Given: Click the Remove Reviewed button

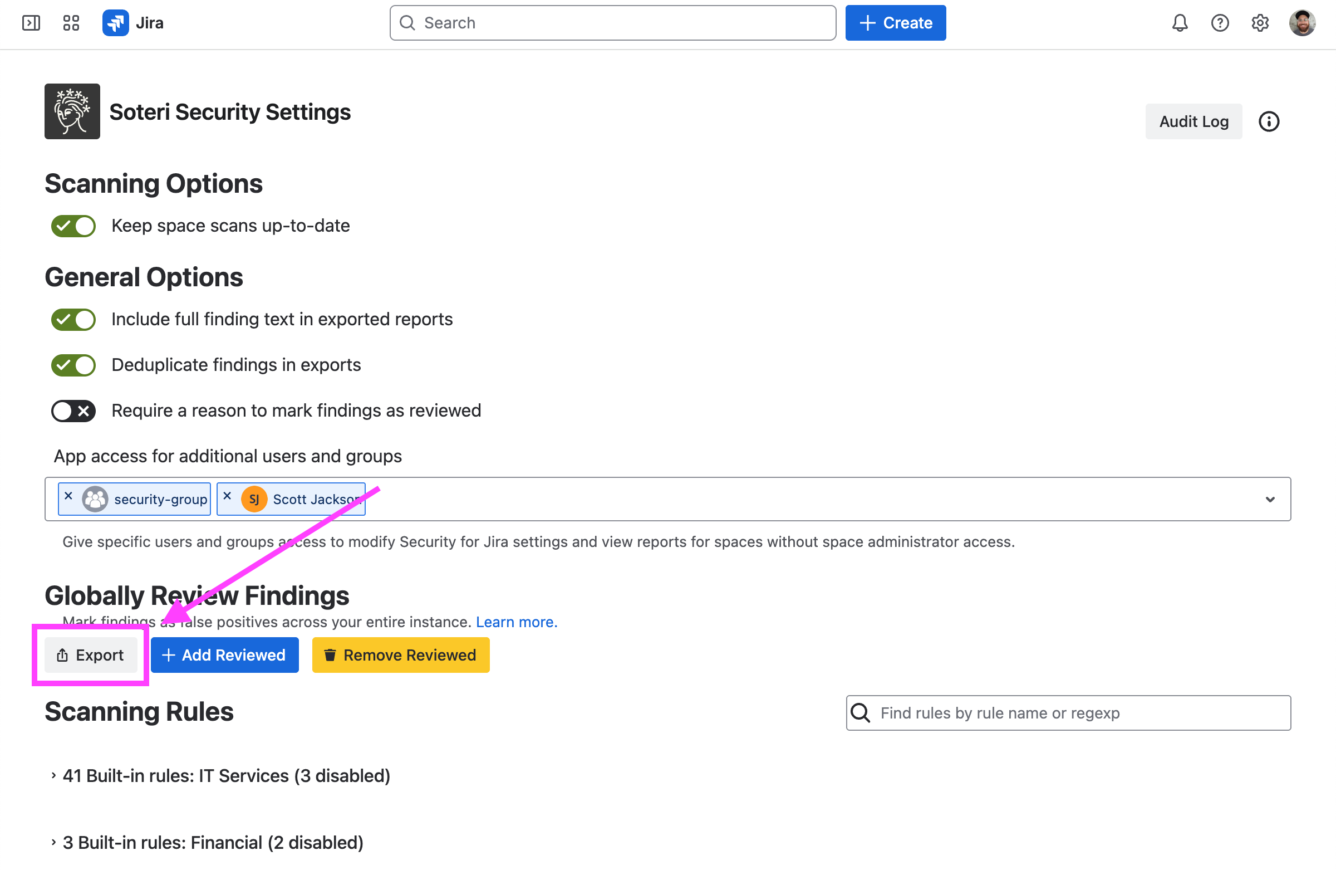Looking at the screenshot, I should click(401, 655).
